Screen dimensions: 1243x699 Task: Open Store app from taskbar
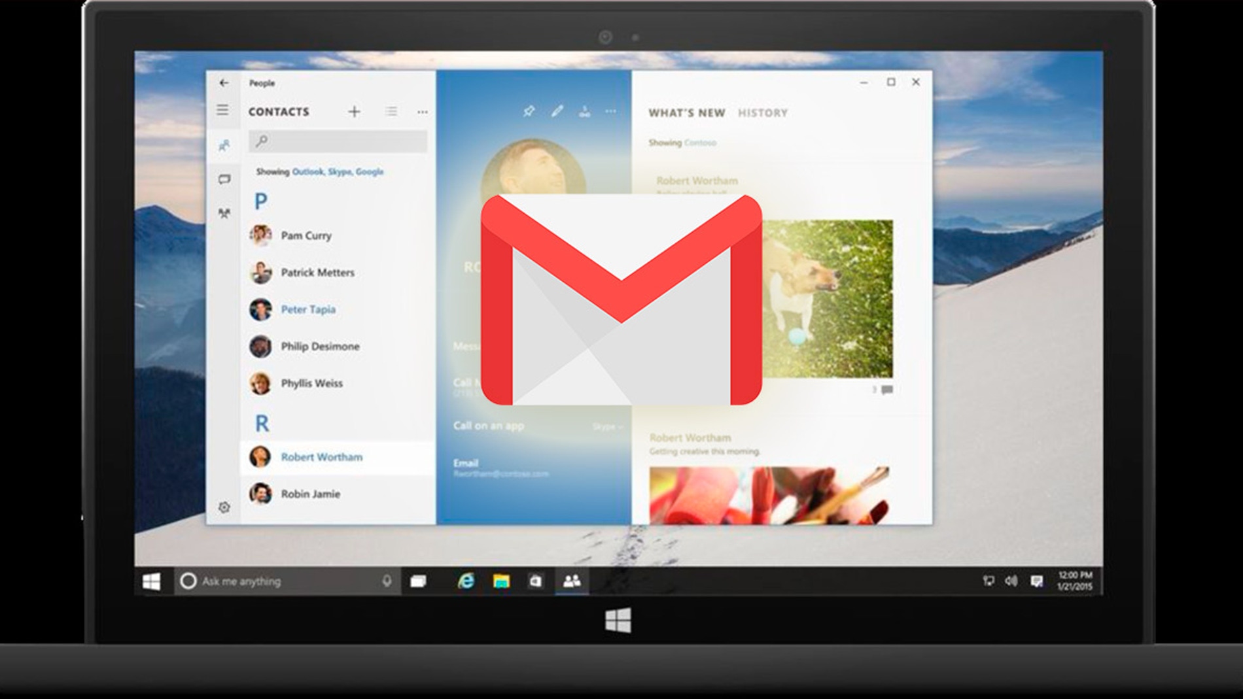536,581
